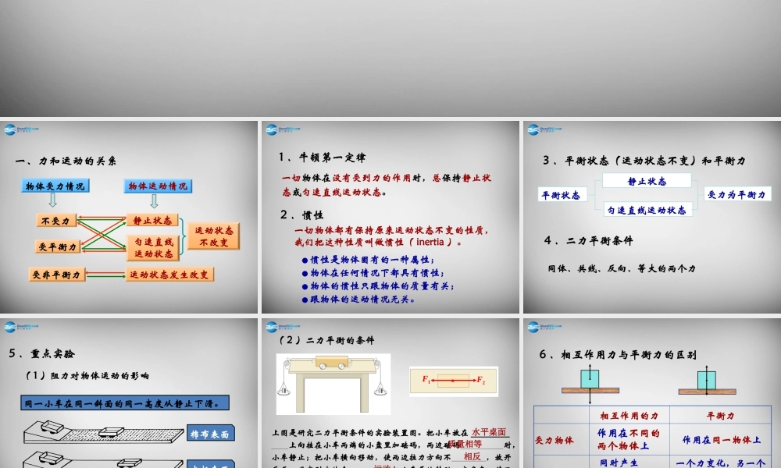Click the subtitle (1)阻力对物体运动的影响

click(x=87, y=375)
